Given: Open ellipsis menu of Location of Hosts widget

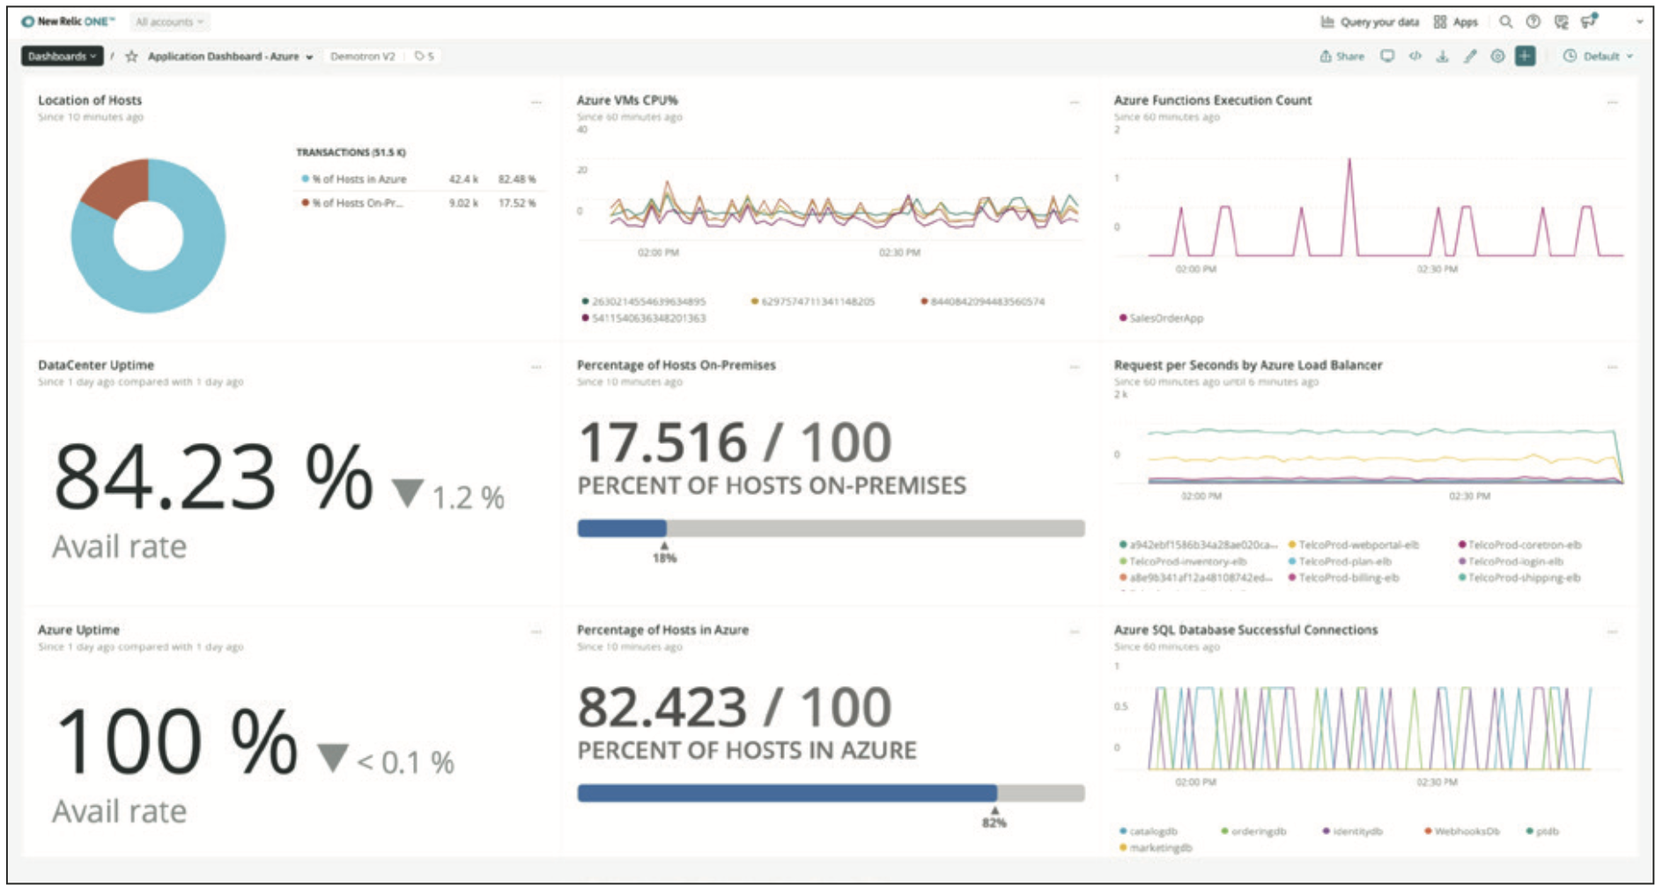Looking at the screenshot, I should (x=536, y=102).
